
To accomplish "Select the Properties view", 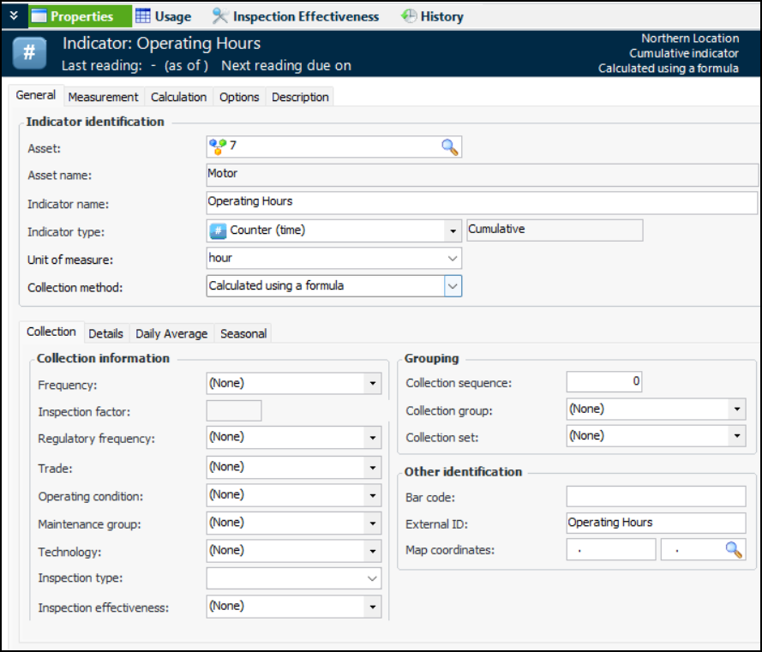I will [x=81, y=16].
